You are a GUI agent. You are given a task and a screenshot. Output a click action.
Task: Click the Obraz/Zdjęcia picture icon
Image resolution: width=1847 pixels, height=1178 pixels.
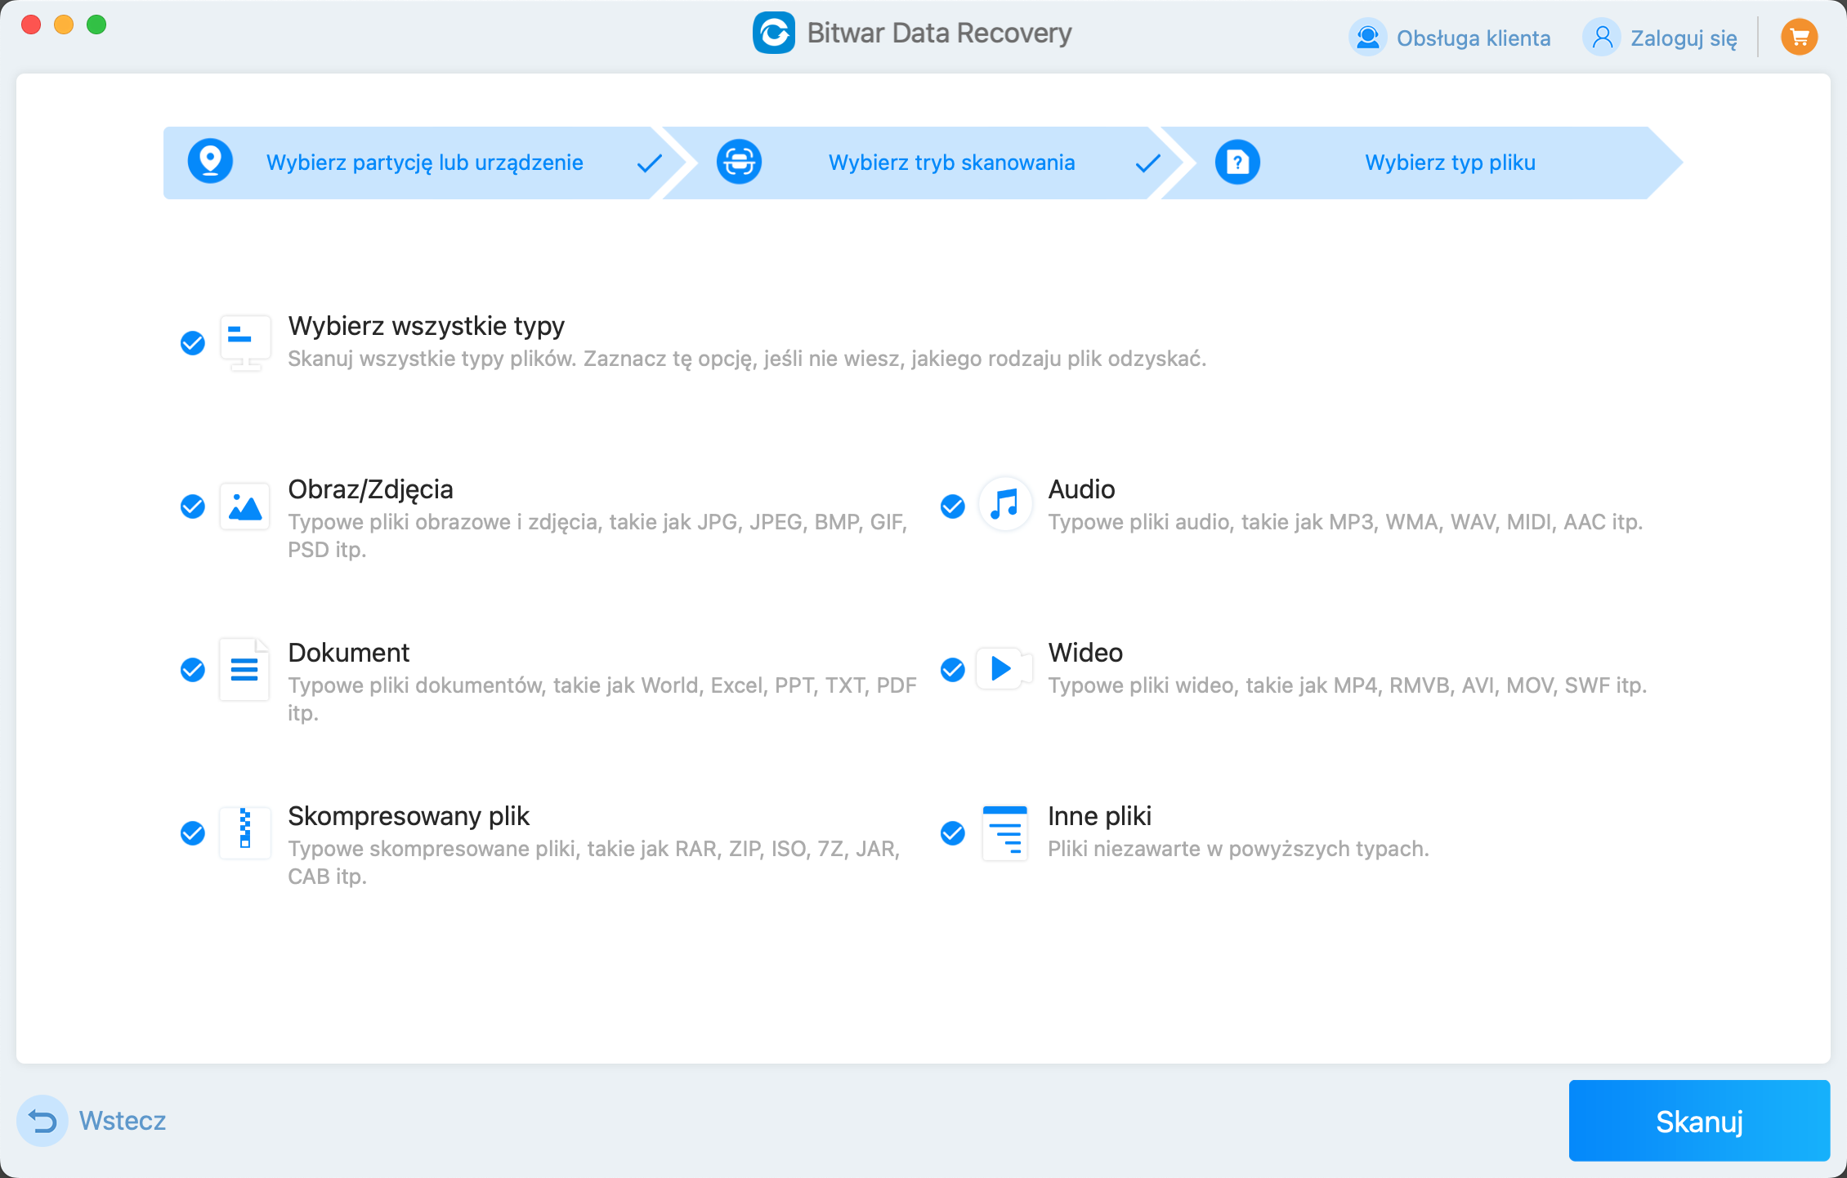tap(244, 506)
